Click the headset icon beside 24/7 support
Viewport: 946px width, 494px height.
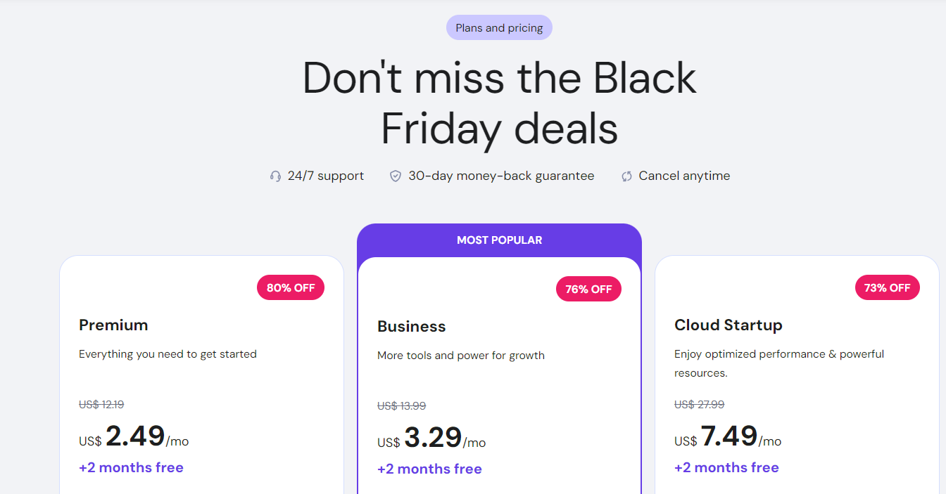[x=275, y=176]
